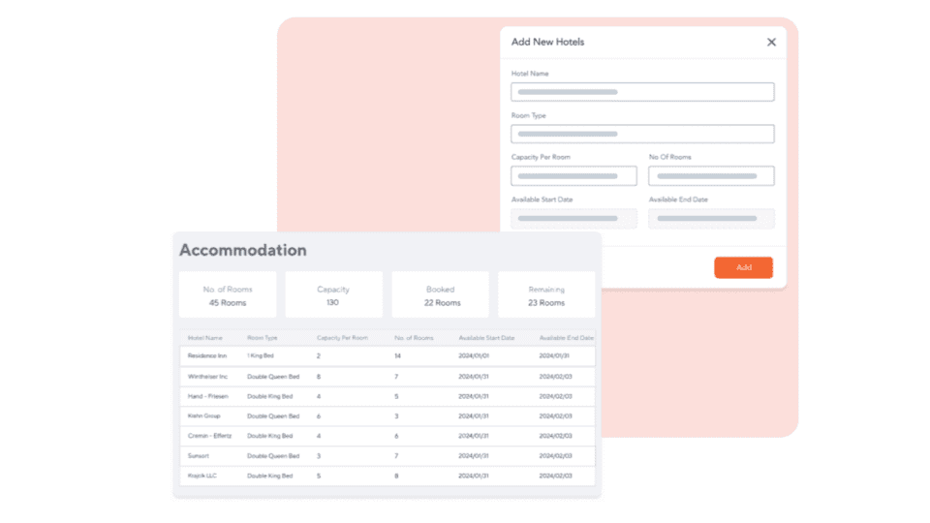Select the No. of Rooms summary card

228,294
